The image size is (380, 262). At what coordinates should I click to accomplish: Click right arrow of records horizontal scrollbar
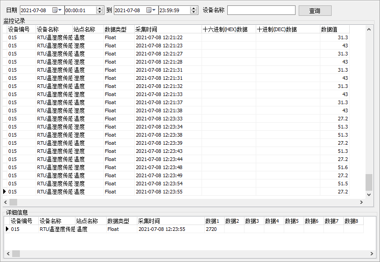(361, 202)
